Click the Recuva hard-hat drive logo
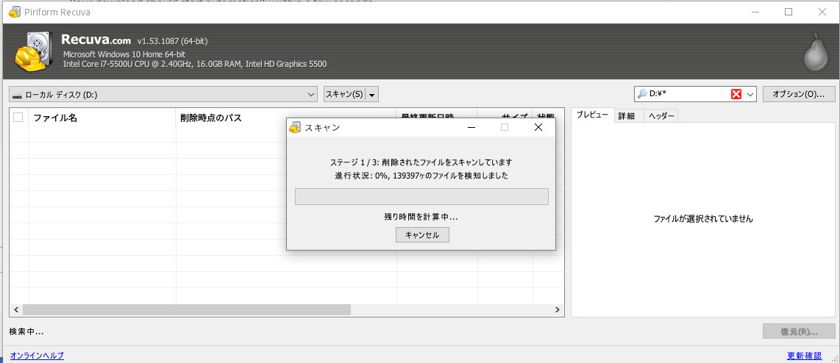This screenshot has width=840, height=363. (x=33, y=51)
